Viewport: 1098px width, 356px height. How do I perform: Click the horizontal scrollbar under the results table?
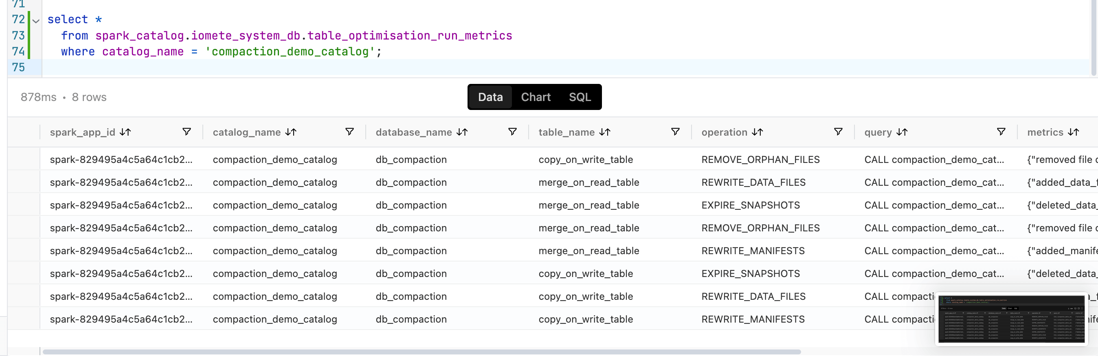422,352
